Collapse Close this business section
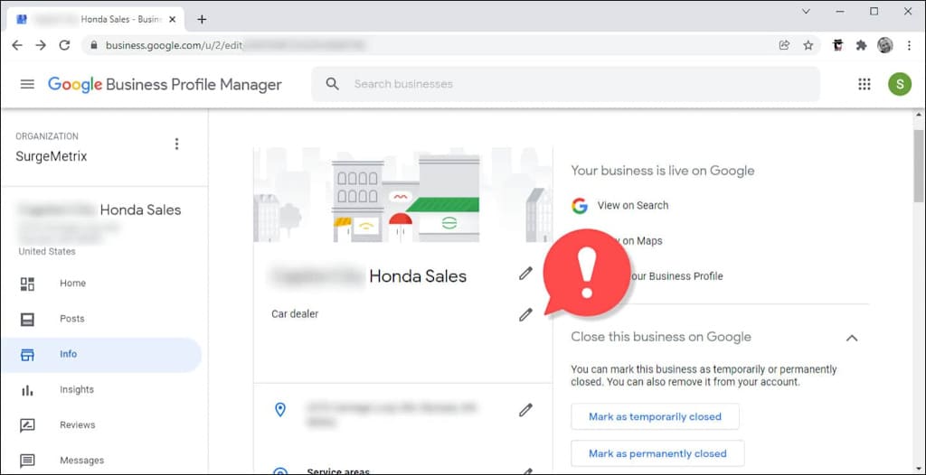Image resolution: width=926 pixels, height=475 pixels. pyautogui.click(x=851, y=338)
